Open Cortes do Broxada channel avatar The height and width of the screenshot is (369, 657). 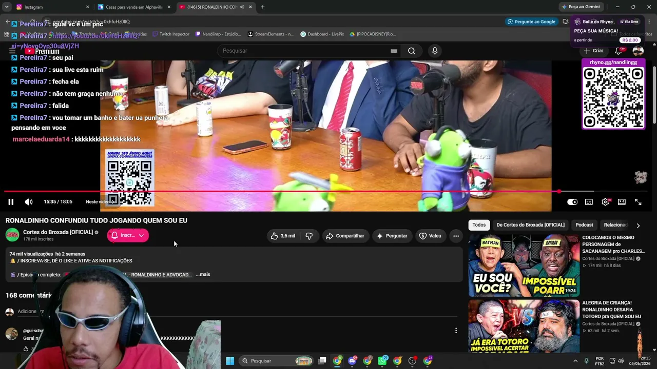12,235
